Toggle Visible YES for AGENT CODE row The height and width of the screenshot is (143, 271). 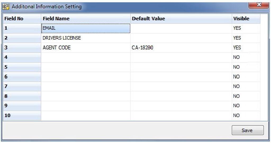click(x=246, y=48)
